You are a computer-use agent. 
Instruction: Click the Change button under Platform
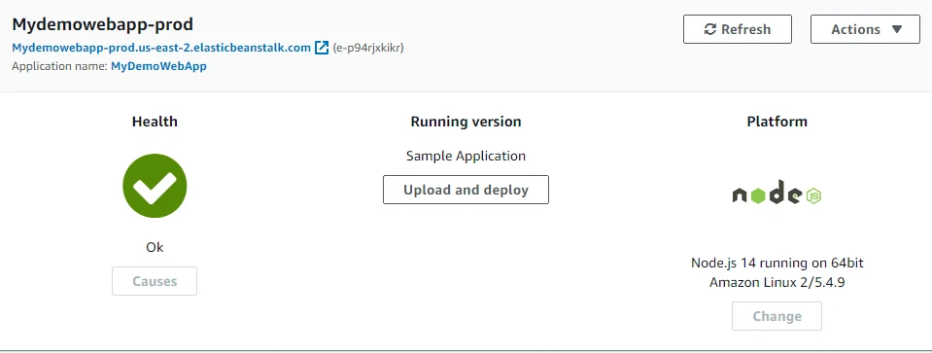777,316
